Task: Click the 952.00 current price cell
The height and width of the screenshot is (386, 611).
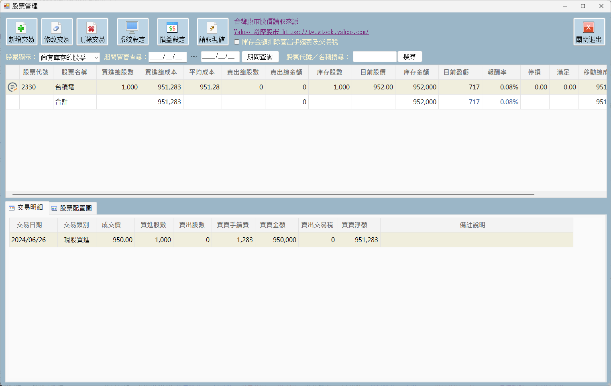Action: tap(373, 87)
